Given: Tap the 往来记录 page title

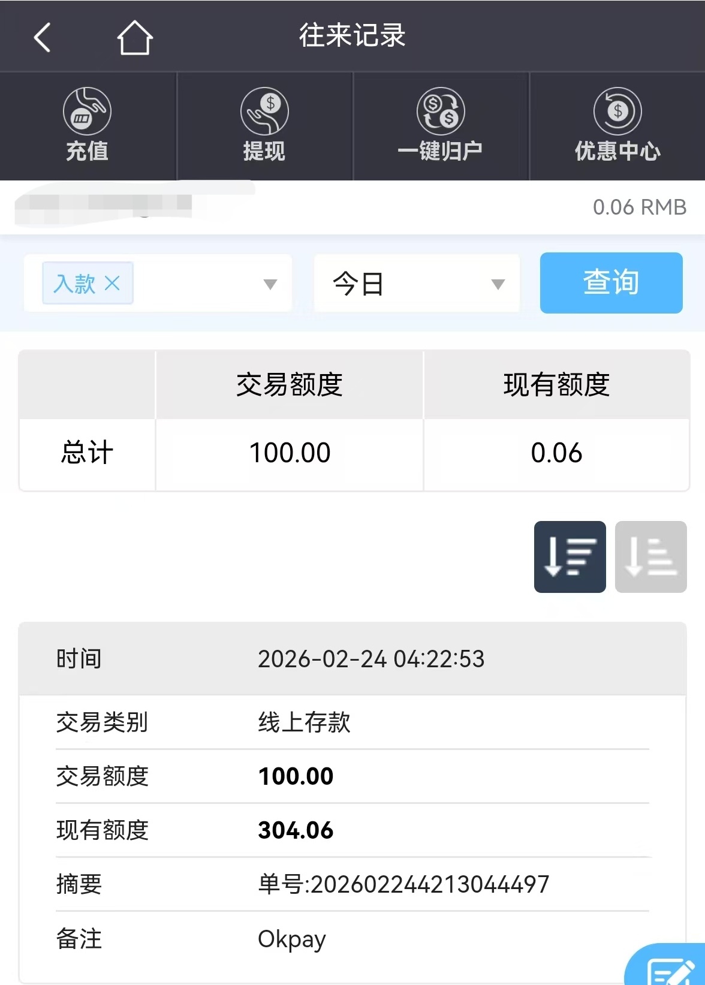Looking at the screenshot, I should pyautogui.click(x=352, y=36).
